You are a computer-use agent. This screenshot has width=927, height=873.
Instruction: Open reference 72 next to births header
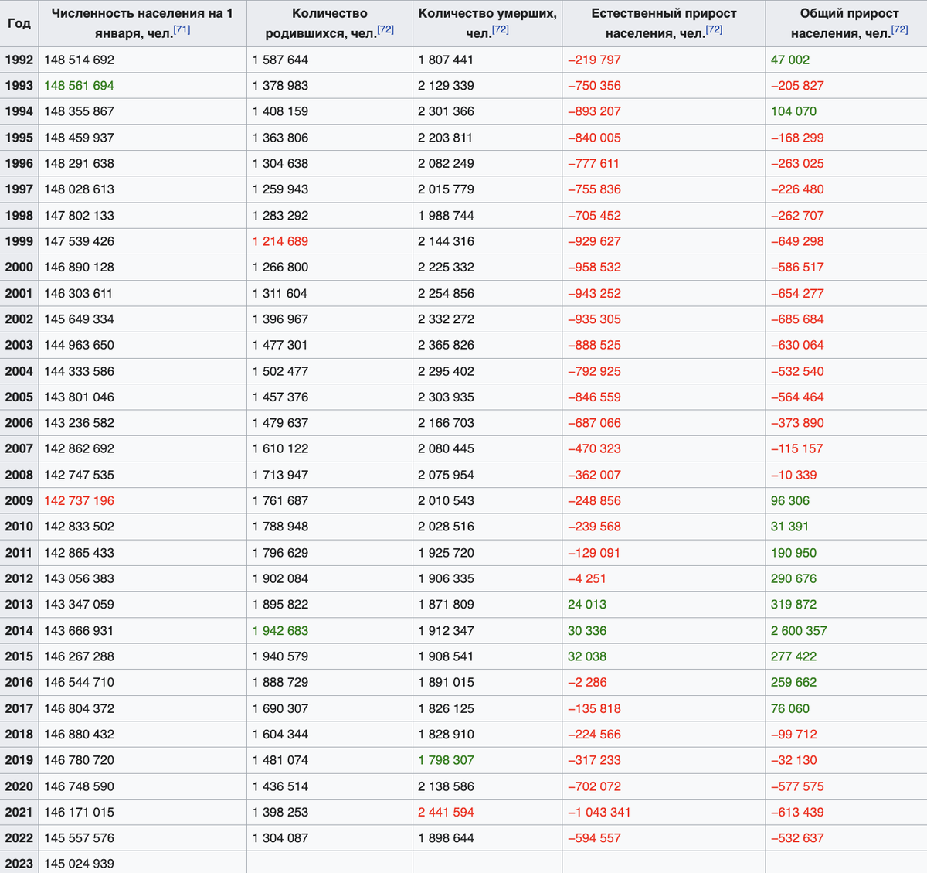coord(385,29)
